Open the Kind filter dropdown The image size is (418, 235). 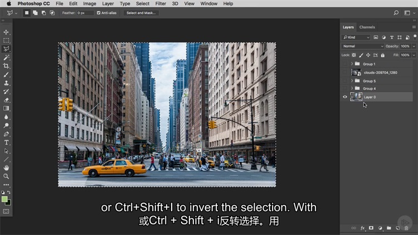[x=357, y=37]
